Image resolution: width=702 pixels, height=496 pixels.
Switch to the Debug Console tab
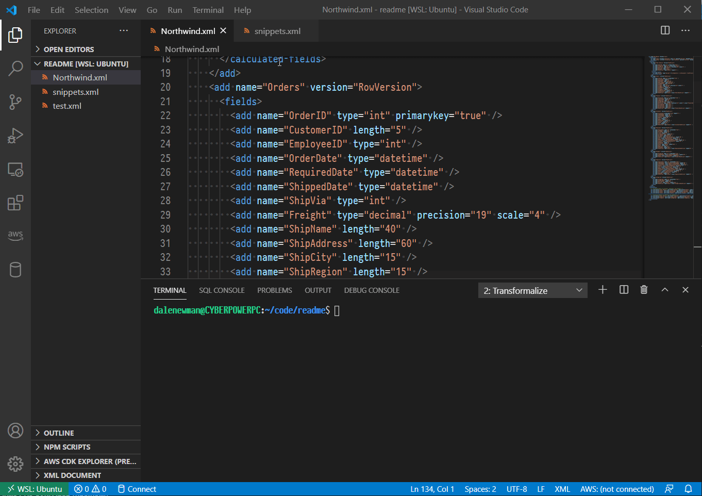coord(372,290)
